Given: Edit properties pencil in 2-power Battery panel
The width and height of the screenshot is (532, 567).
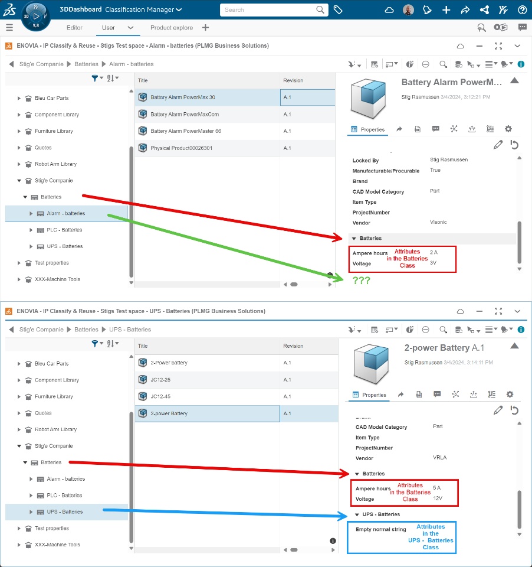Looking at the screenshot, I should [x=498, y=410].
